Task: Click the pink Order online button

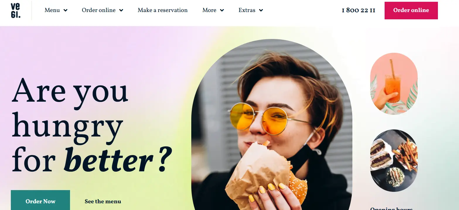Action: (x=411, y=11)
